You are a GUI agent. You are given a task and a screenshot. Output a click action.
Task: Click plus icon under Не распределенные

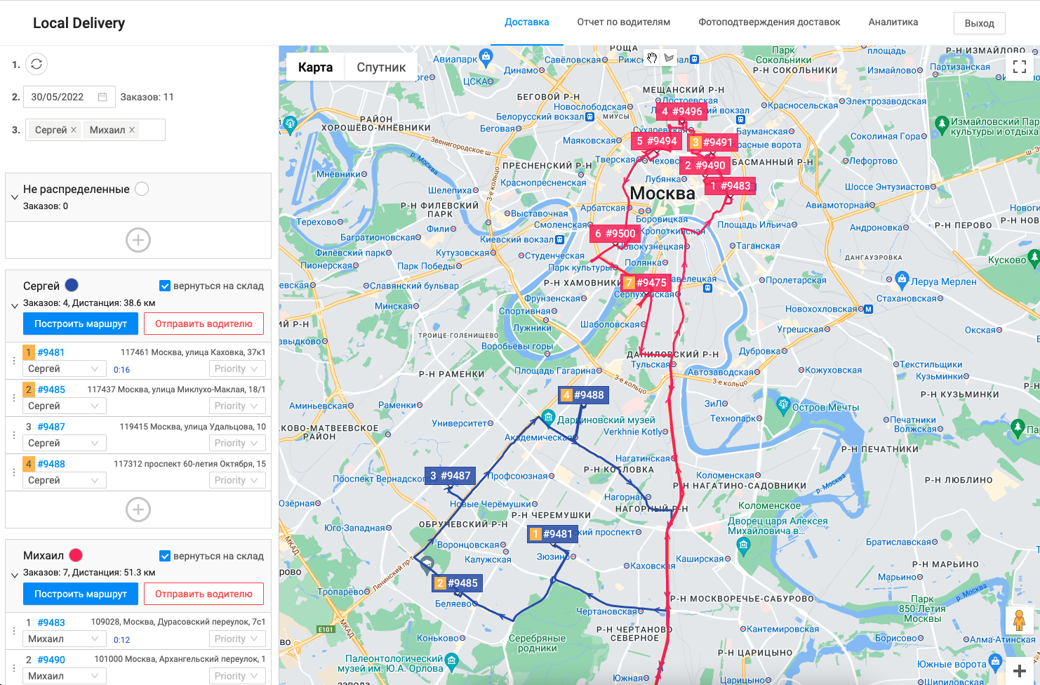pos(138,240)
